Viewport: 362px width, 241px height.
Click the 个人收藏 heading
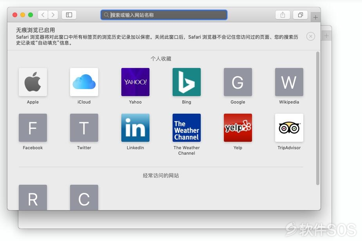point(161,59)
